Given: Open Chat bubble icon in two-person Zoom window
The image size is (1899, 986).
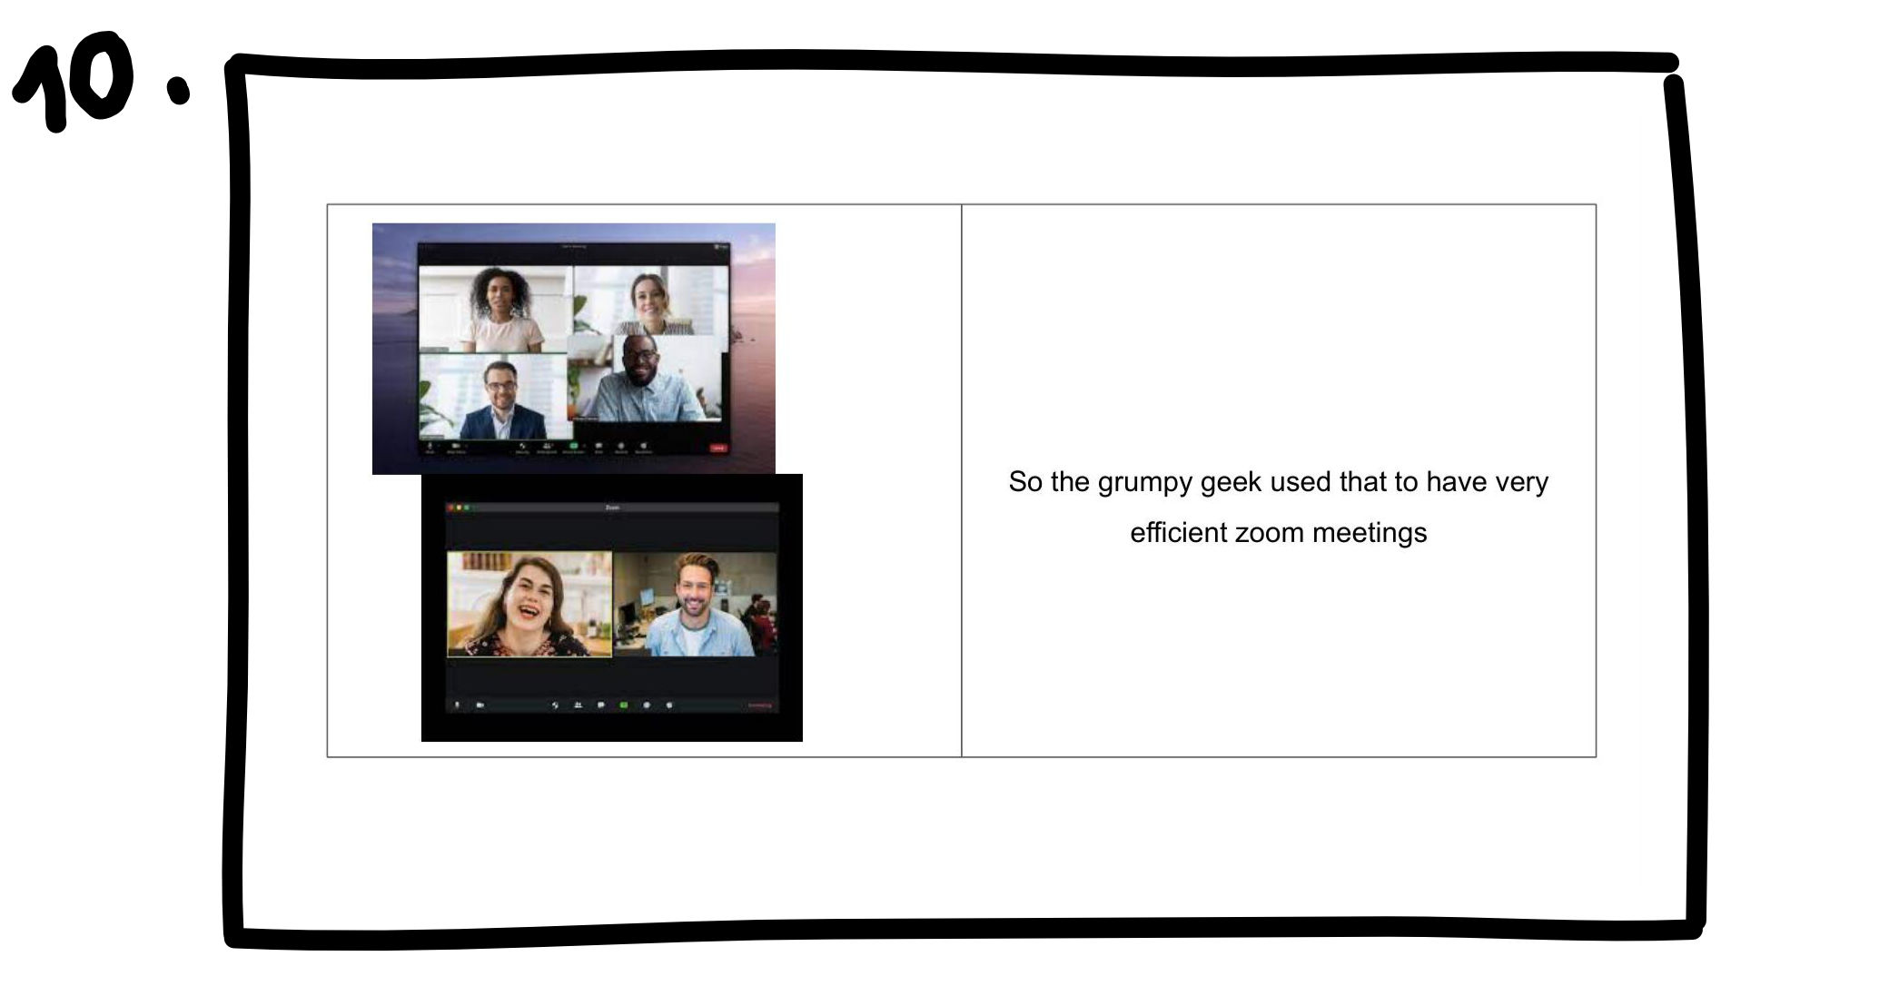Looking at the screenshot, I should click(600, 705).
